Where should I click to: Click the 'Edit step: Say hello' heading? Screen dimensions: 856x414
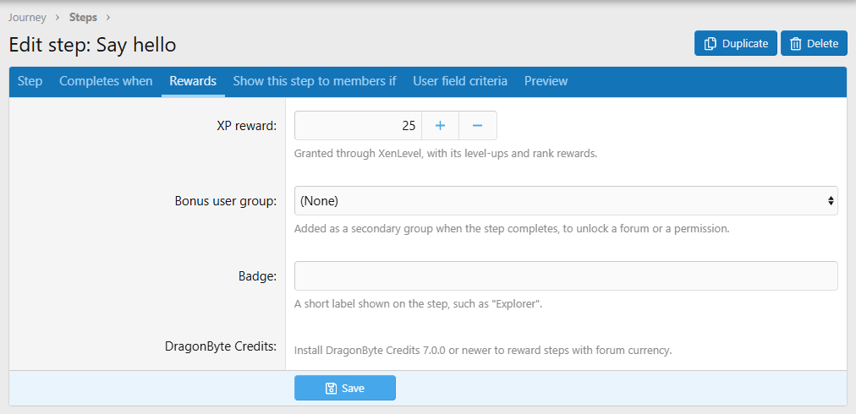[x=93, y=45]
